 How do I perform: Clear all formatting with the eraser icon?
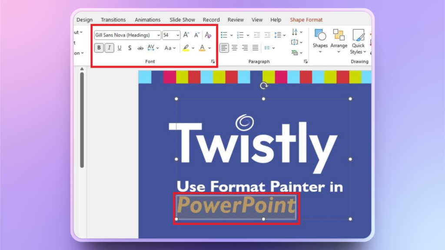[208, 35]
